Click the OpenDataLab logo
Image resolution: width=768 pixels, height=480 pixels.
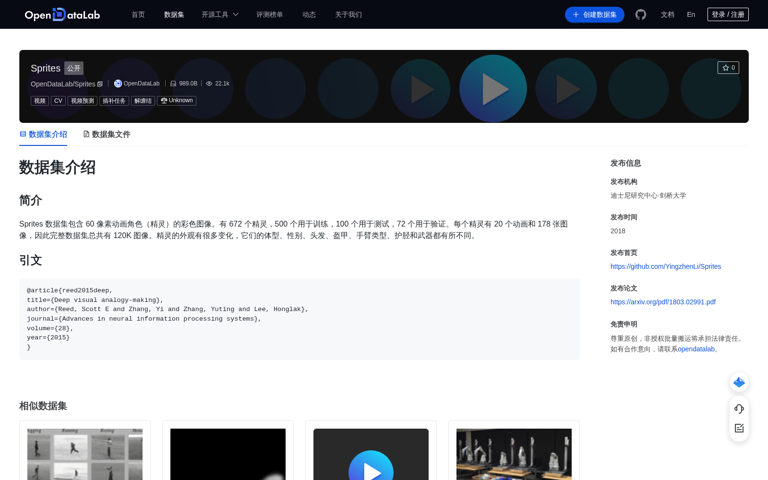pyautogui.click(x=62, y=15)
